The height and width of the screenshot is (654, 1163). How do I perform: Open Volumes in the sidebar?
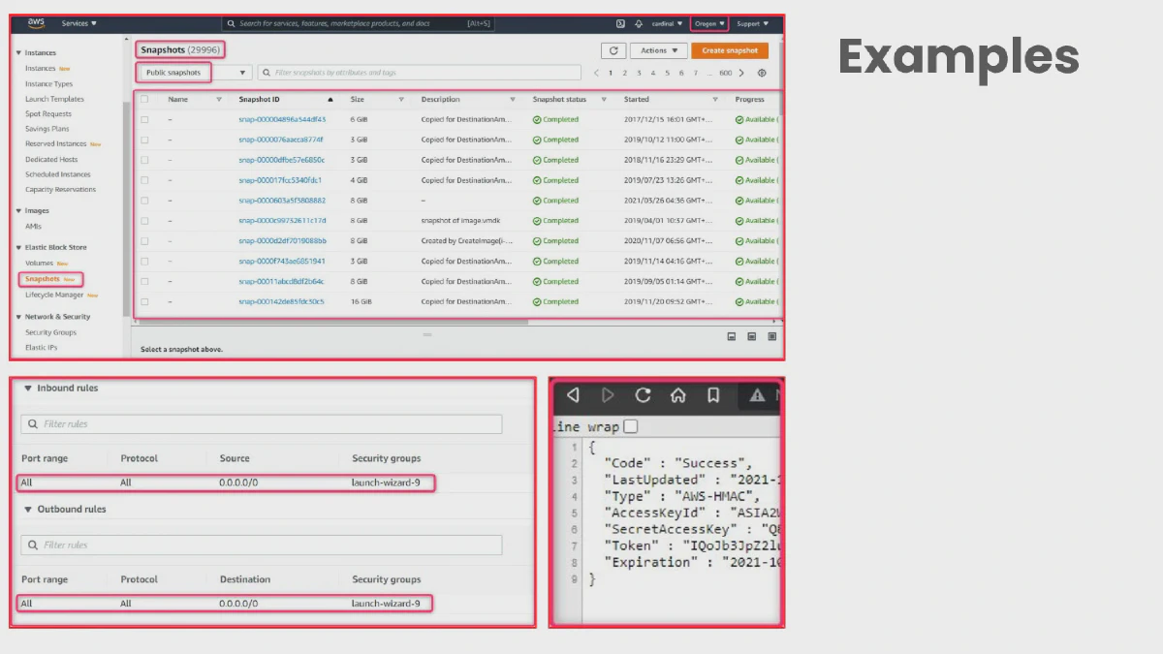pos(39,264)
